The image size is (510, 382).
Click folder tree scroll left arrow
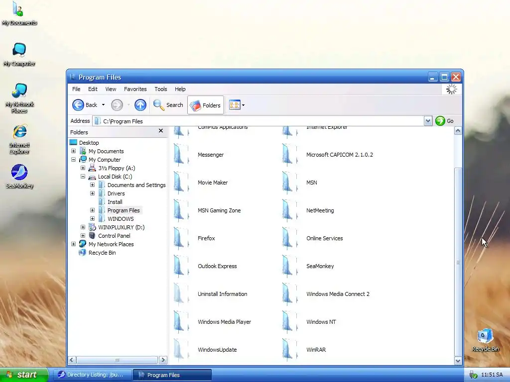point(72,360)
